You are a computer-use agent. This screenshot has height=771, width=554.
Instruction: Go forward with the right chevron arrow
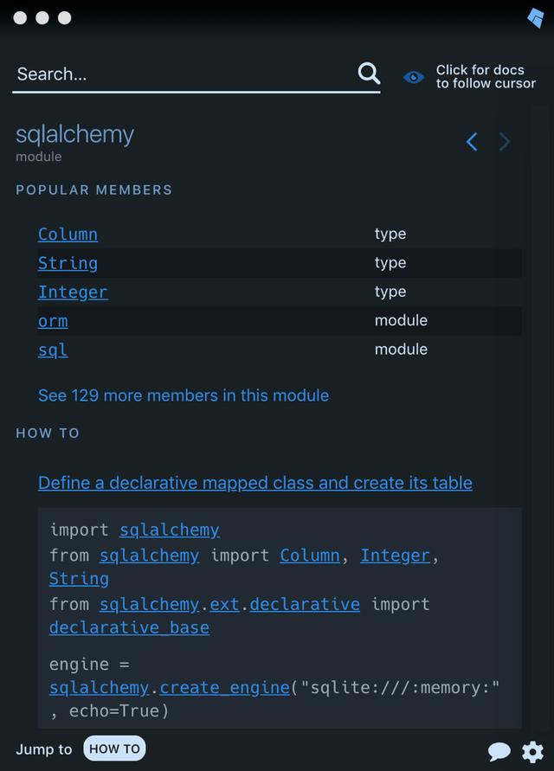[505, 142]
